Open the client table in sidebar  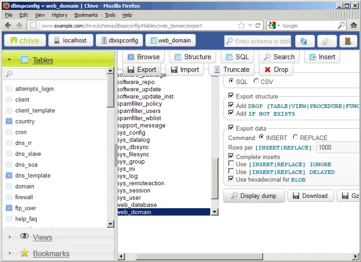click(x=22, y=99)
